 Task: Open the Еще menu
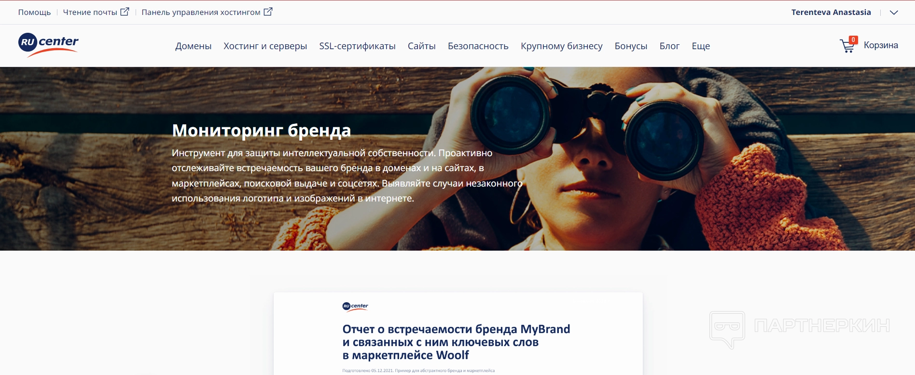(701, 46)
